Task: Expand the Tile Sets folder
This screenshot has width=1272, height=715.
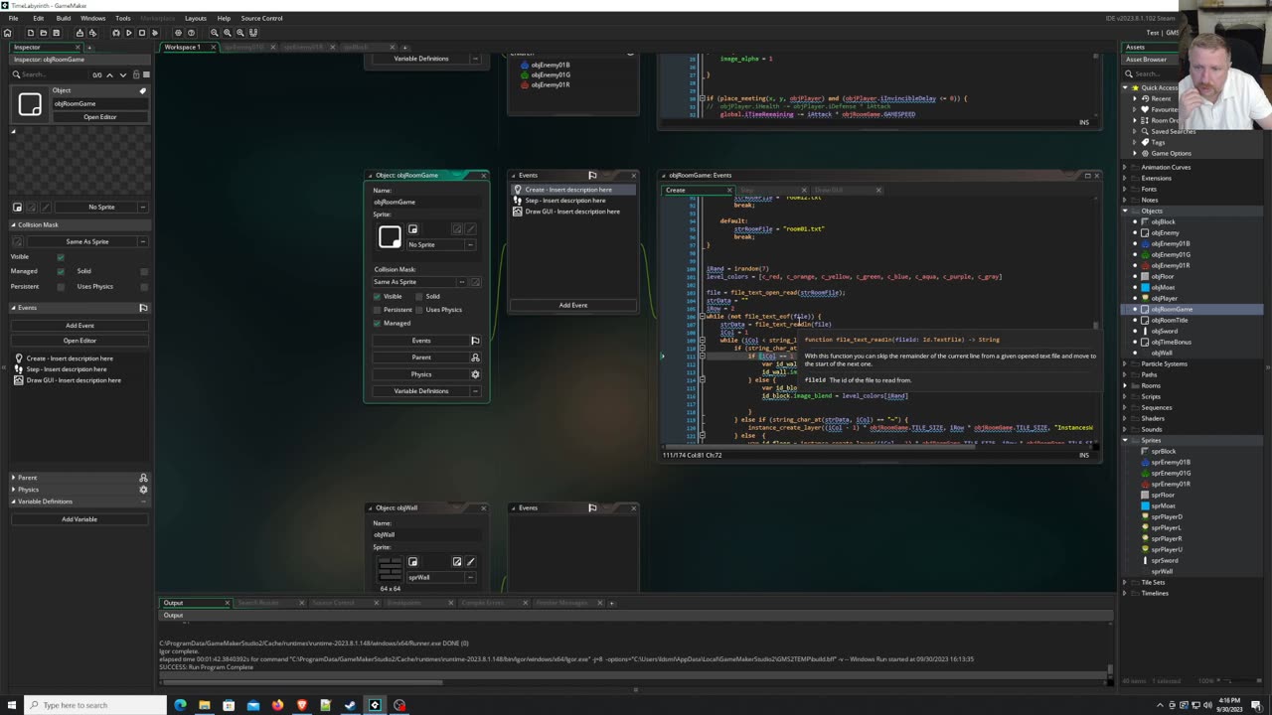Action: click(x=1125, y=582)
